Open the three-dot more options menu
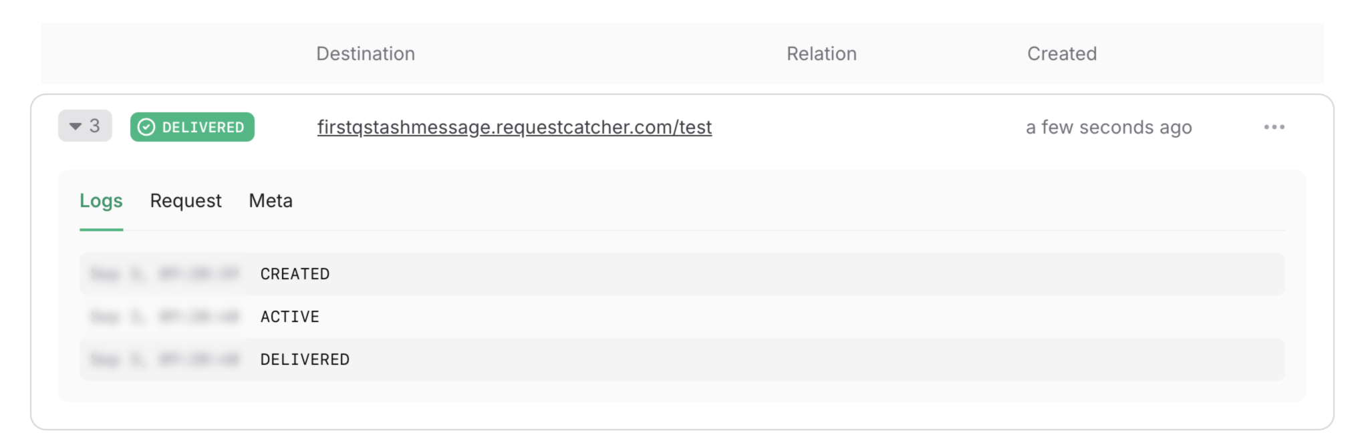Viewport: 1354px width, 441px height. (1274, 127)
